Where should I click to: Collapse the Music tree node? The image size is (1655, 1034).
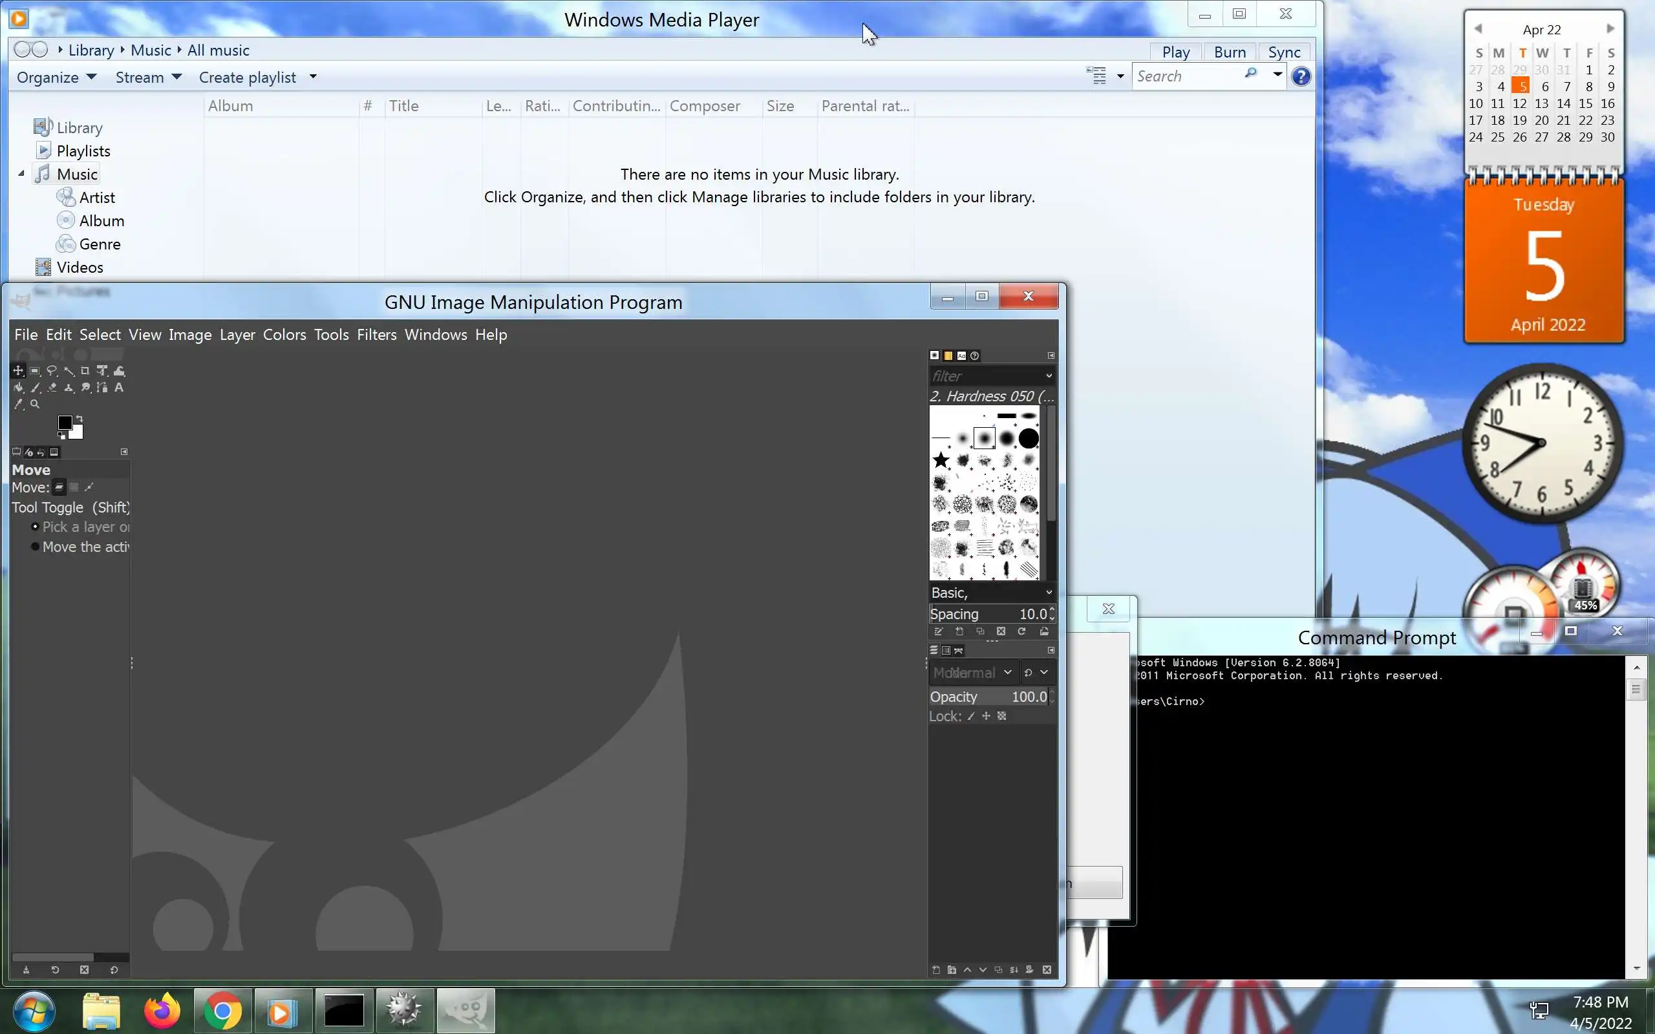point(21,174)
